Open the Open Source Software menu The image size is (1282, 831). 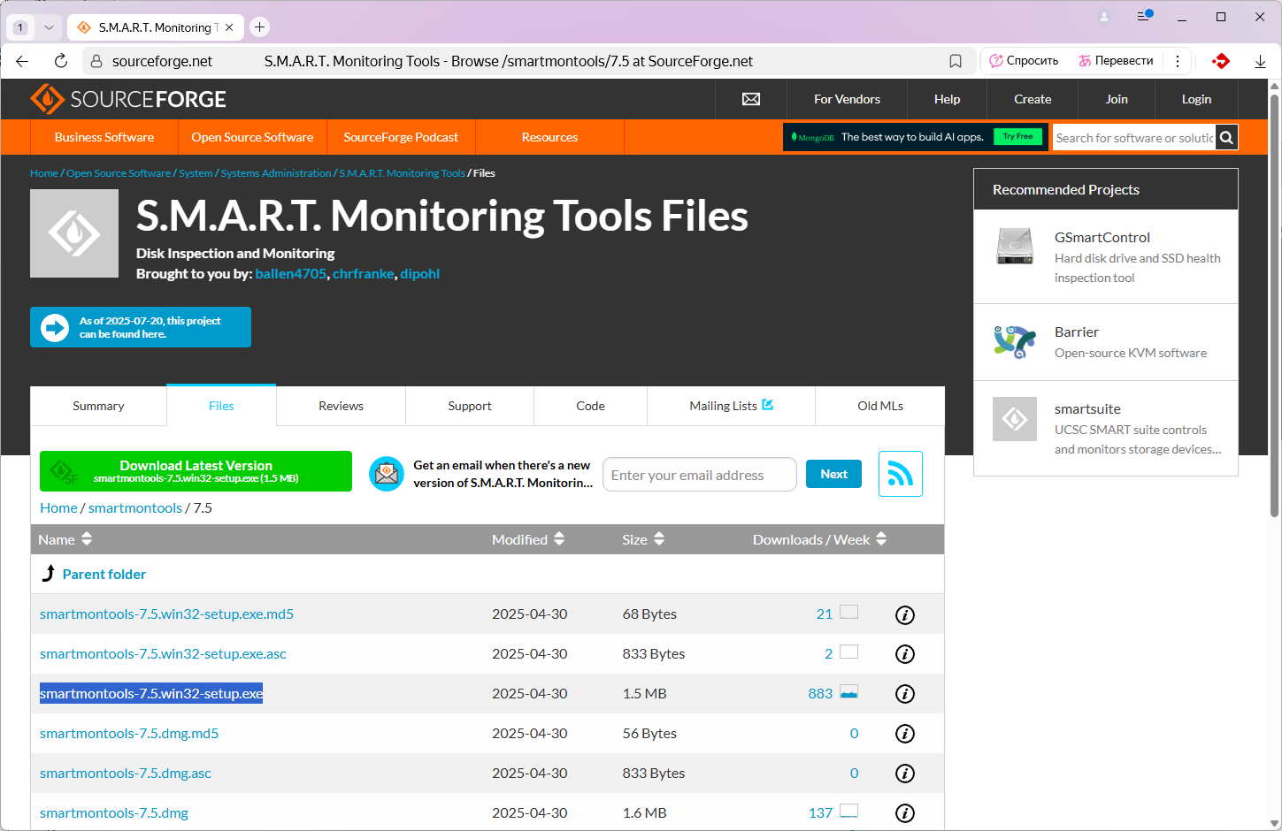252,137
